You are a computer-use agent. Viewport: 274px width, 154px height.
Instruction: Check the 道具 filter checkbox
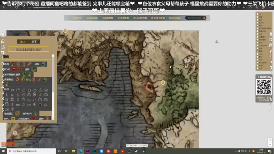pyautogui.click(x=258, y=25)
